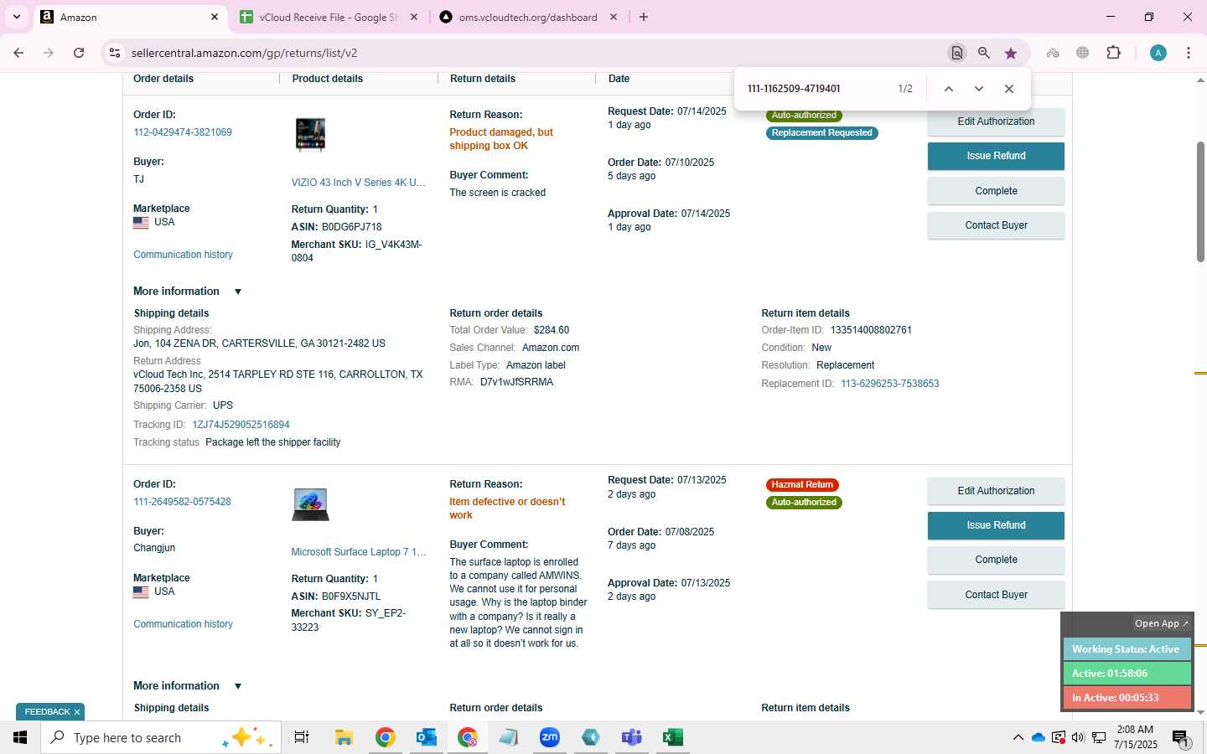Close the oms.vcloudtech.org tab
Image resolution: width=1207 pixels, height=754 pixels.
[614, 17]
